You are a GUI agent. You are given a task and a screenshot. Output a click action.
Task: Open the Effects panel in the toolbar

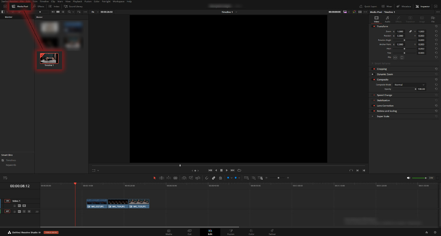point(39,6)
